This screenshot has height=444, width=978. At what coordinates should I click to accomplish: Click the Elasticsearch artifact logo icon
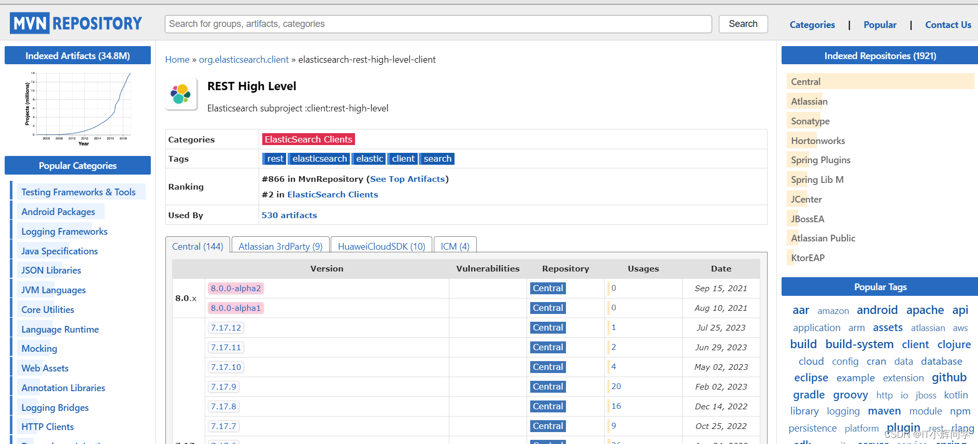(181, 94)
